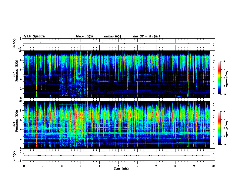The height and width of the screenshot is (186, 240).
Task: Click the "-10" label on ch.1 colorbar
Action: click(224, 95)
